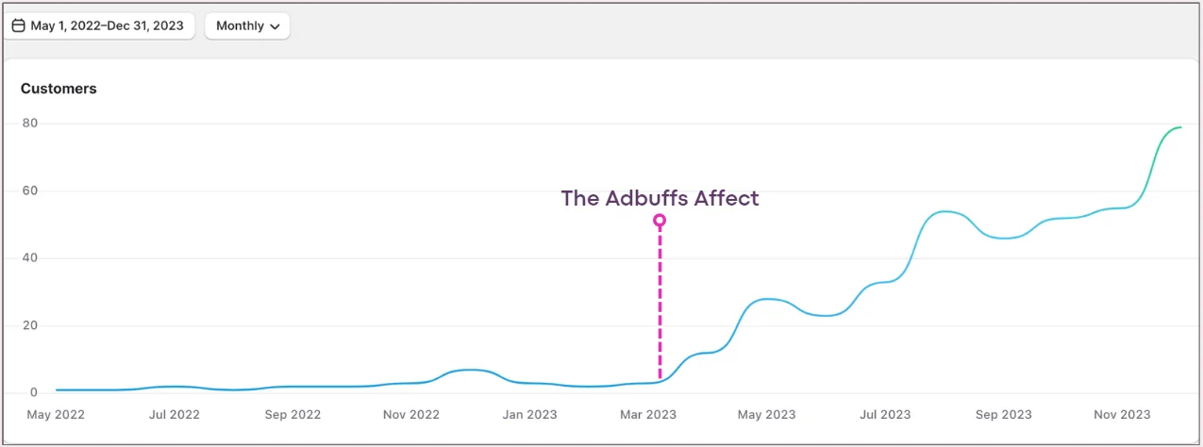
Task: Click the Sep 2023 x-axis label
Action: (x=1004, y=414)
